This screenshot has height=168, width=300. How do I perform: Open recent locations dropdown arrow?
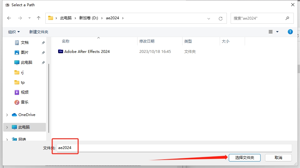(29, 18)
